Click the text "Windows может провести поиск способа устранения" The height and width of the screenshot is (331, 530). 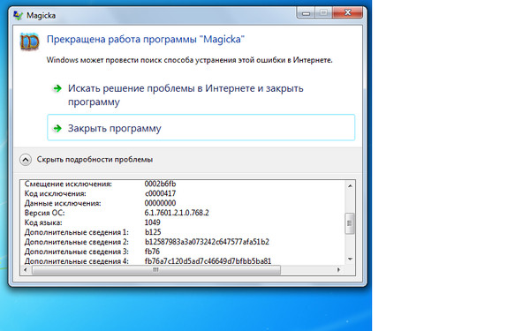[189, 60]
